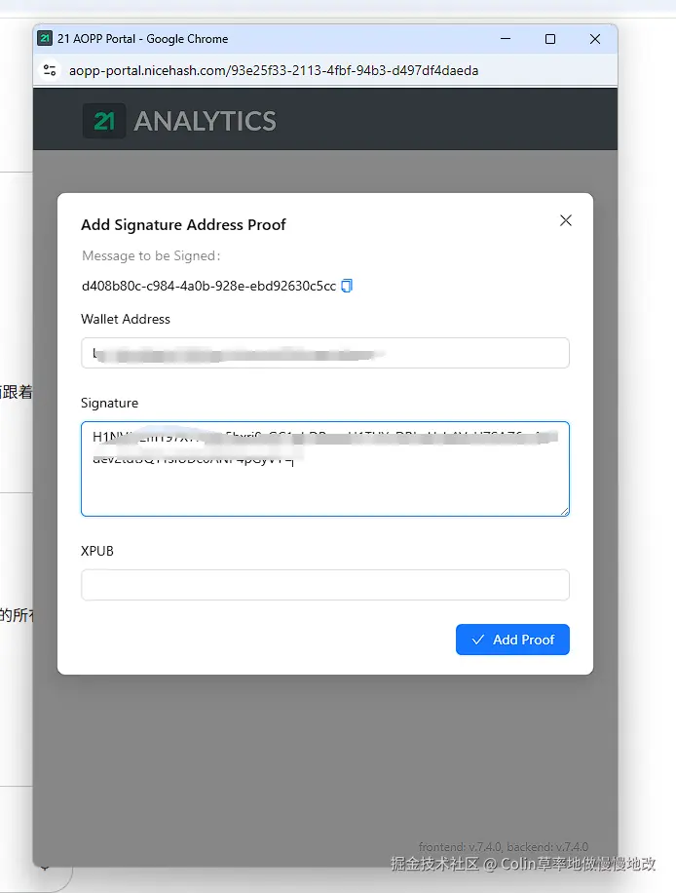676x893 pixels.
Task: Submit with the Add Proof button
Action: click(512, 640)
